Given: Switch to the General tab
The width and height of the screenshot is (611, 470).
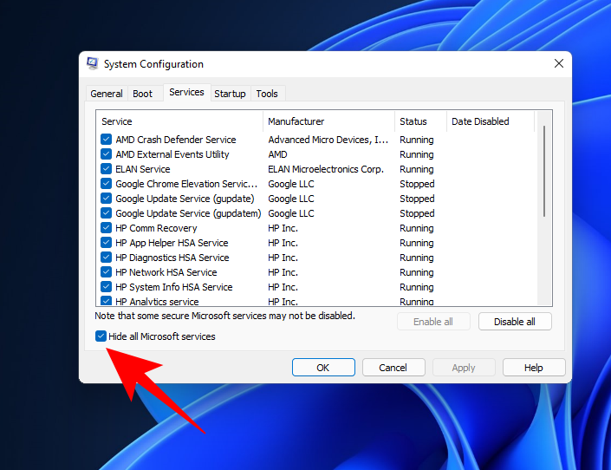Looking at the screenshot, I should [107, 94].
